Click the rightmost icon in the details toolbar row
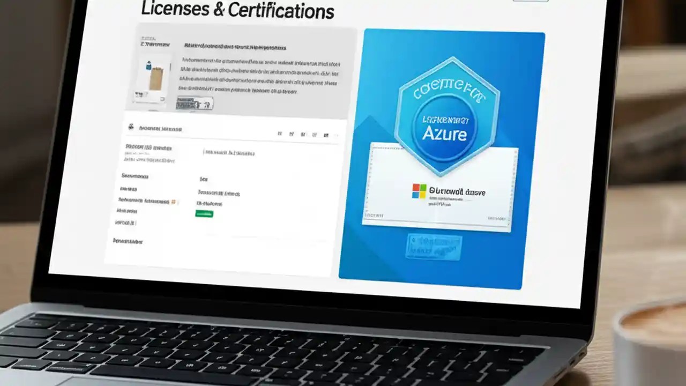 pos(326,135)
